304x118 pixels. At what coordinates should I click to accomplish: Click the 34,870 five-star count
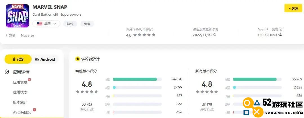pos(177,79)
